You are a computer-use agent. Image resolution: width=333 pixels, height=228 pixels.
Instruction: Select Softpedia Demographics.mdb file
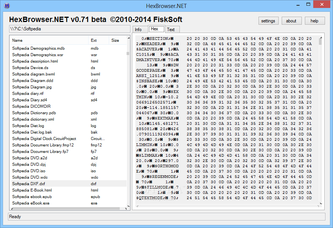tap(68, 48)
